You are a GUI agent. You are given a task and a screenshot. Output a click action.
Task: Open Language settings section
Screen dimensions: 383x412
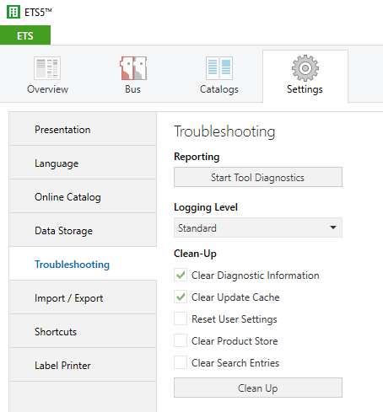83,163
